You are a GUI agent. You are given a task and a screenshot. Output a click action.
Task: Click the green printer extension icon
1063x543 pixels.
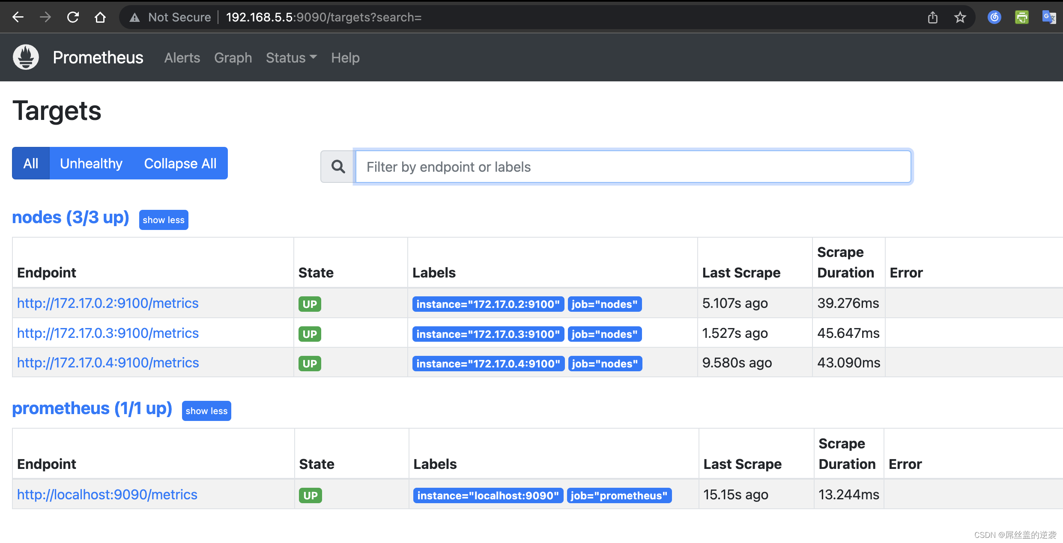(1021, 17)
